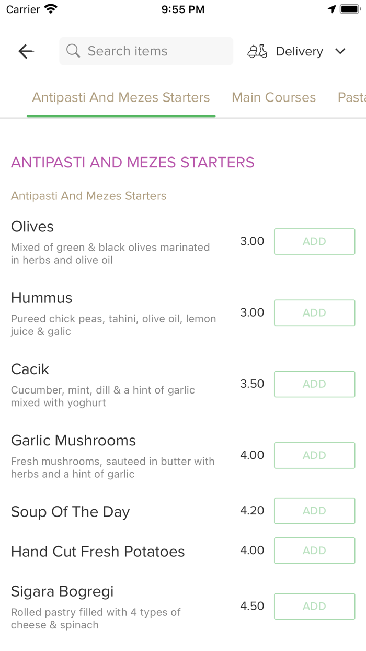
Task: Add Olives to the order
Action: pos(314,241)
